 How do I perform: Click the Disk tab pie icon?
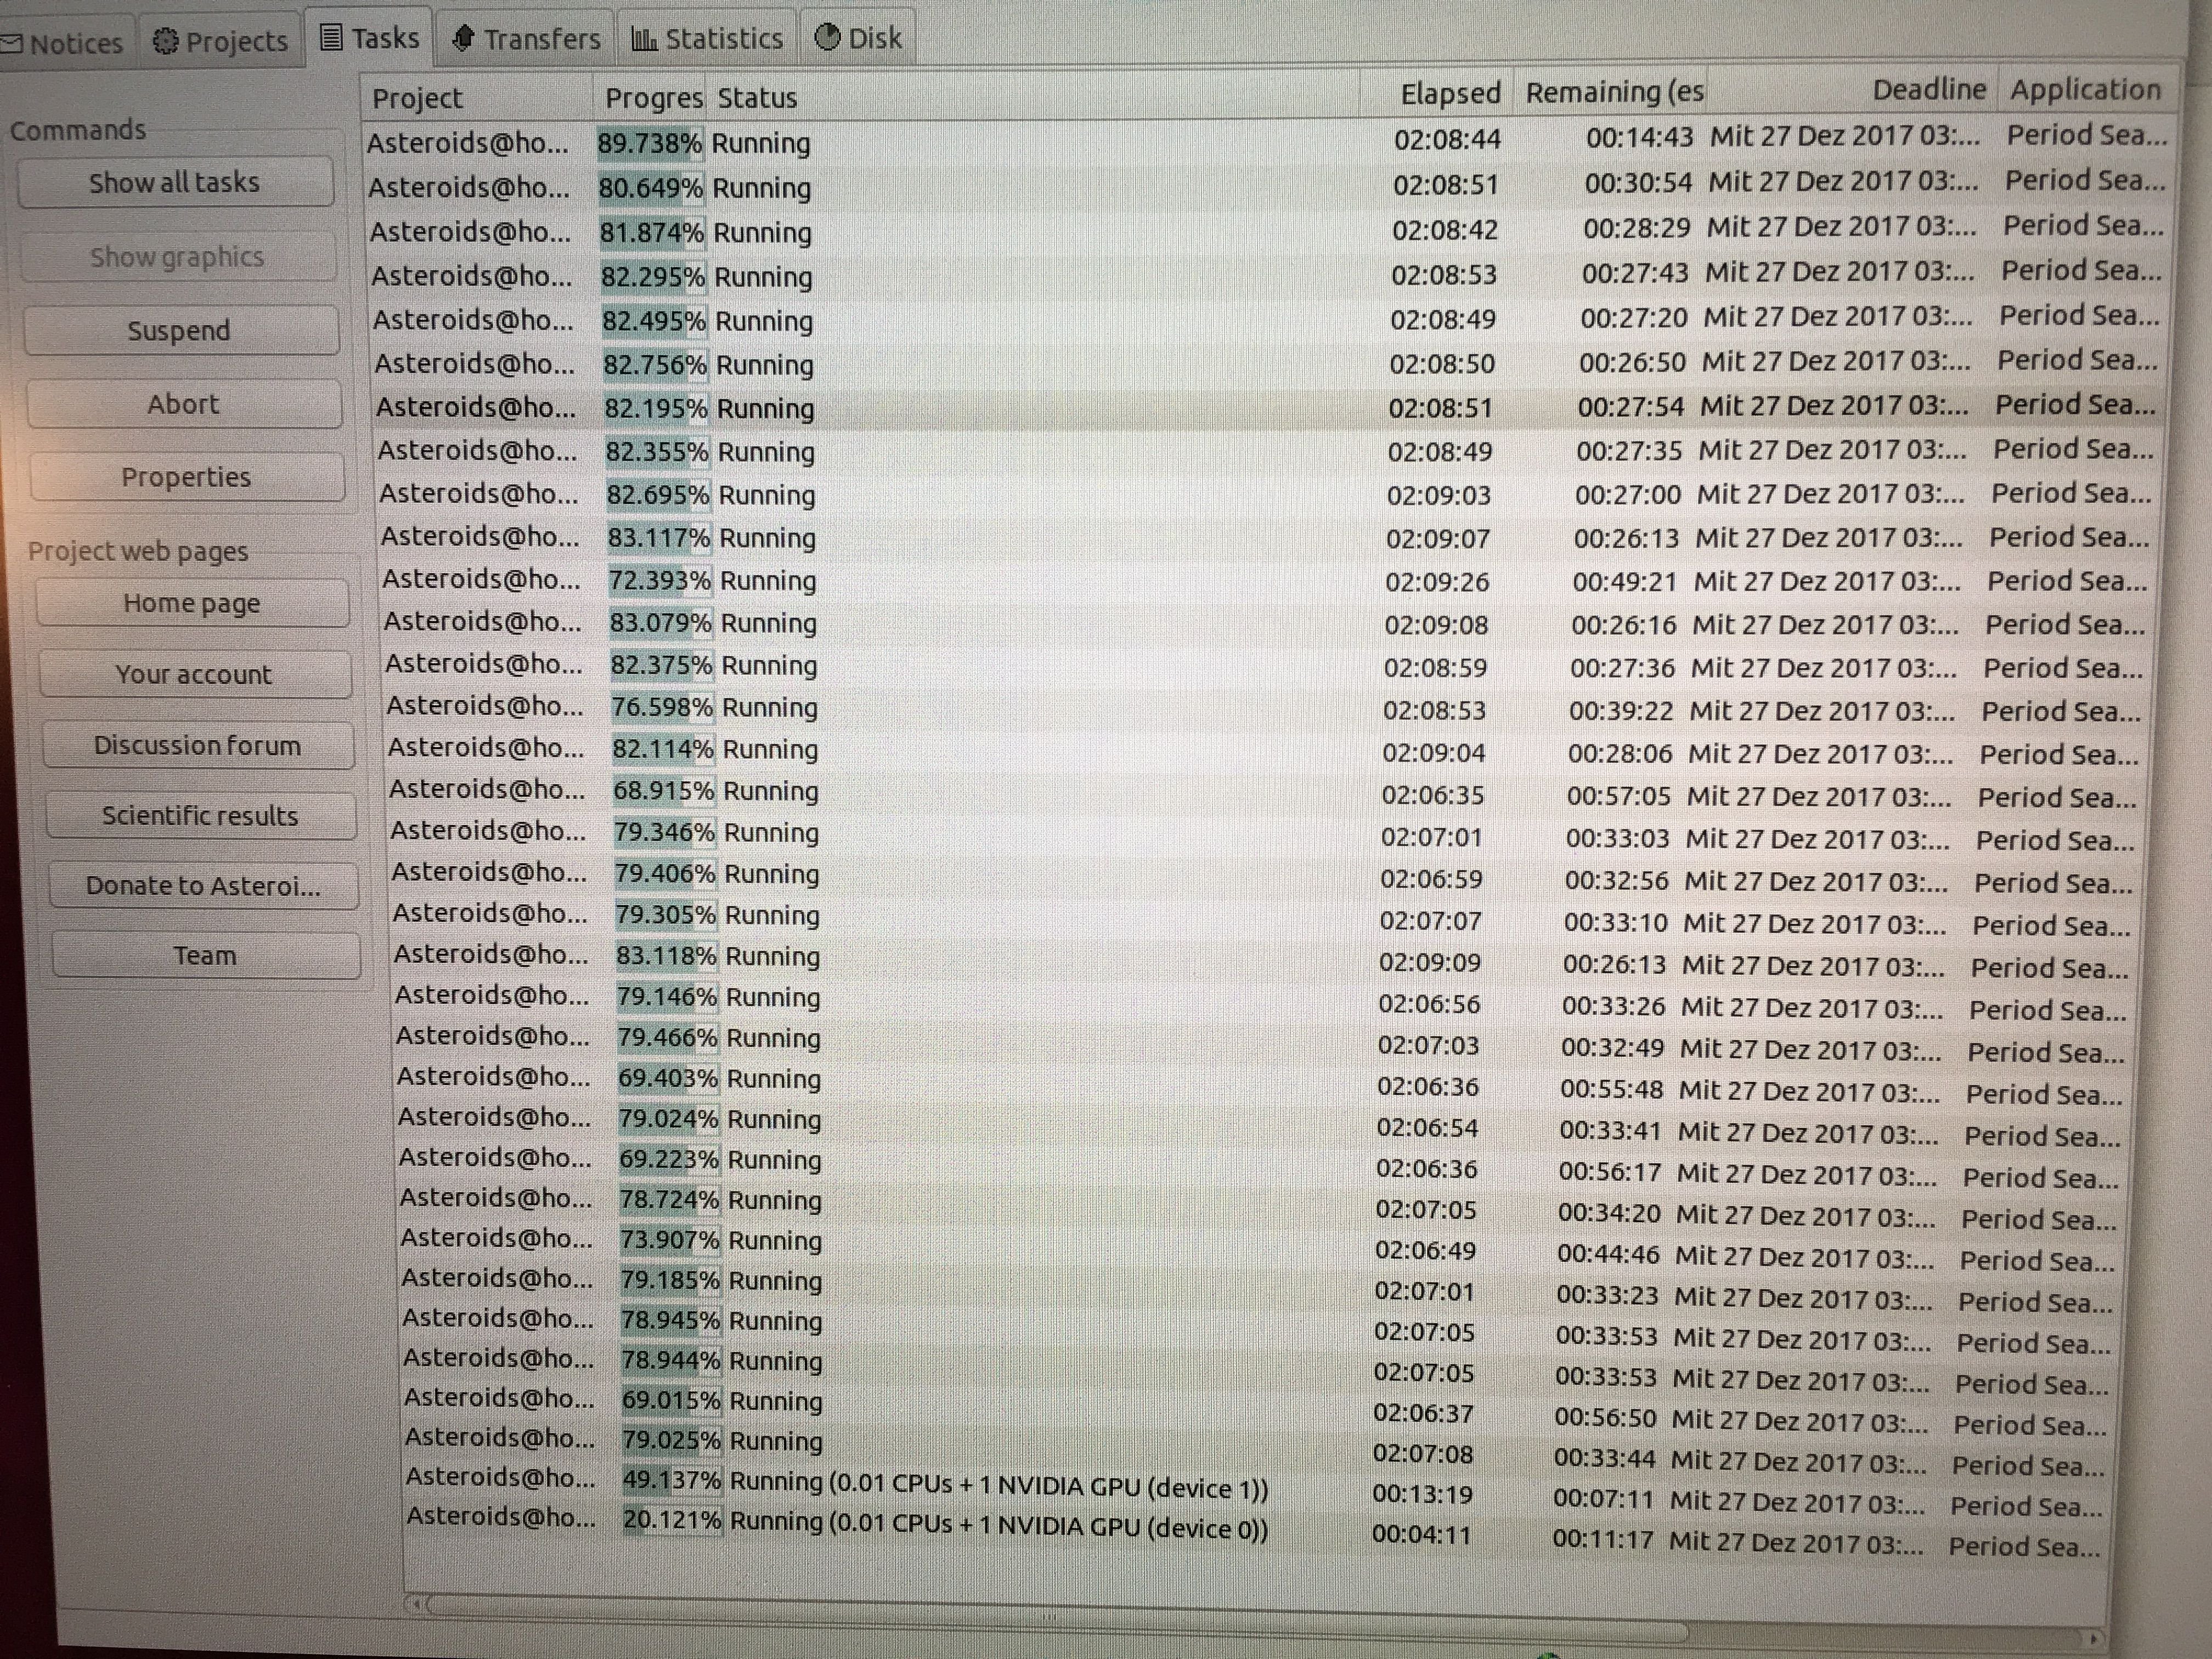pyautogui.click(x=827, y=38)
